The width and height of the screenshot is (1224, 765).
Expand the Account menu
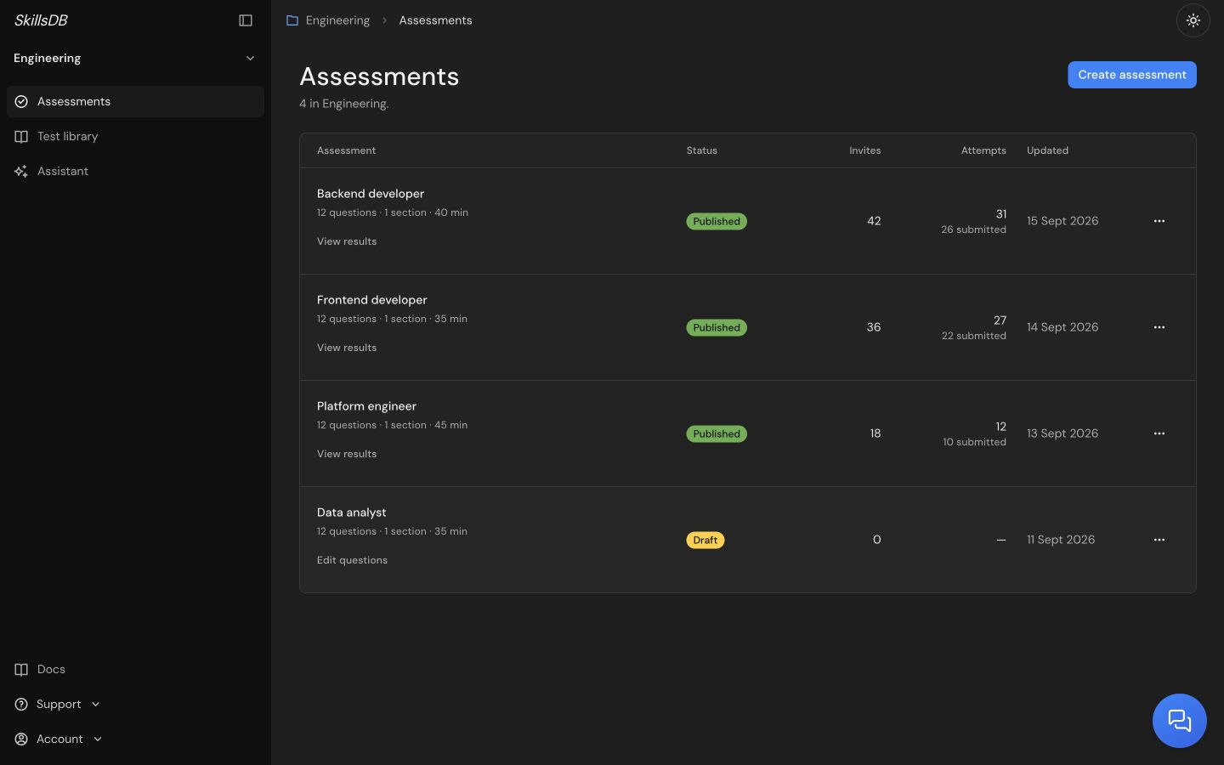[59, 739]
